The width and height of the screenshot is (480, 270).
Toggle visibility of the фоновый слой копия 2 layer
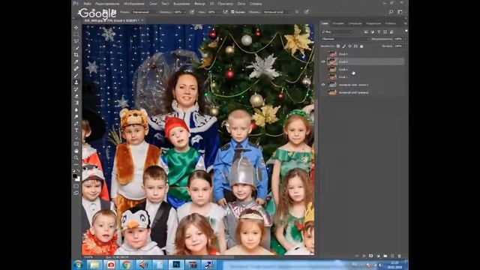pyautogui.click(x=323, y=85)
